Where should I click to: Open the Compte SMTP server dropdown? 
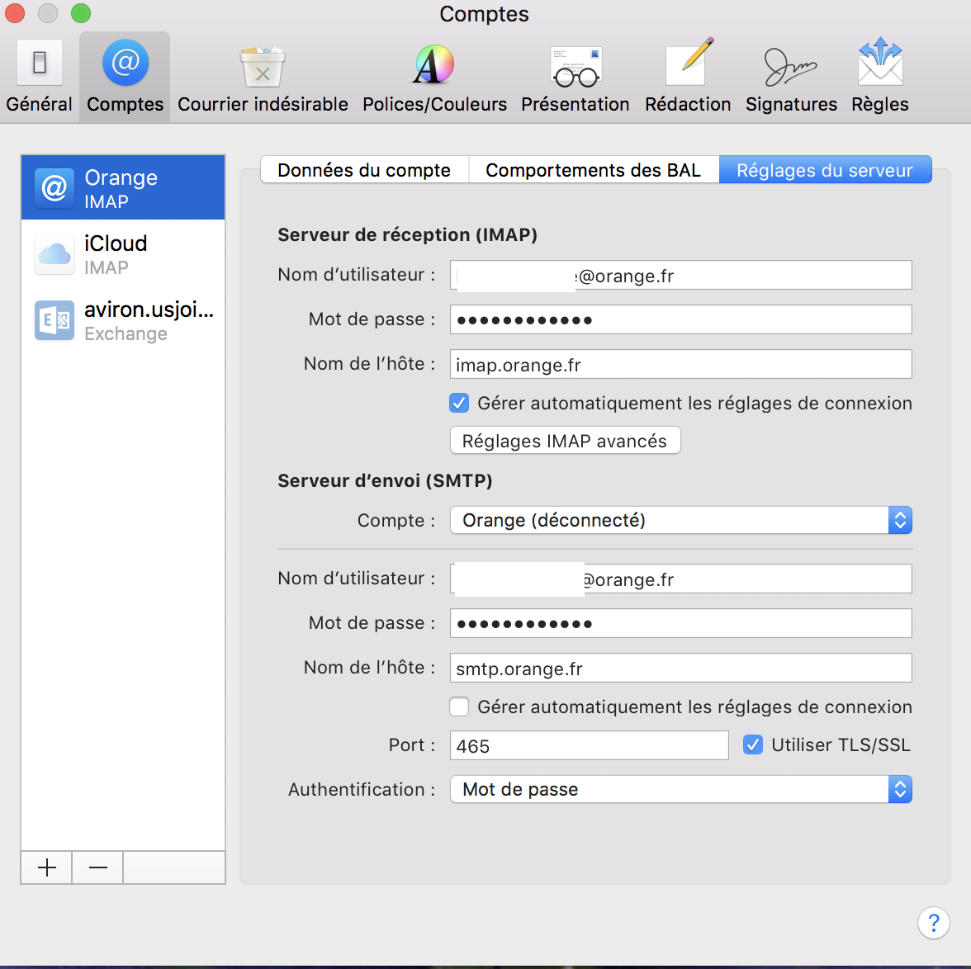[680, 521]
